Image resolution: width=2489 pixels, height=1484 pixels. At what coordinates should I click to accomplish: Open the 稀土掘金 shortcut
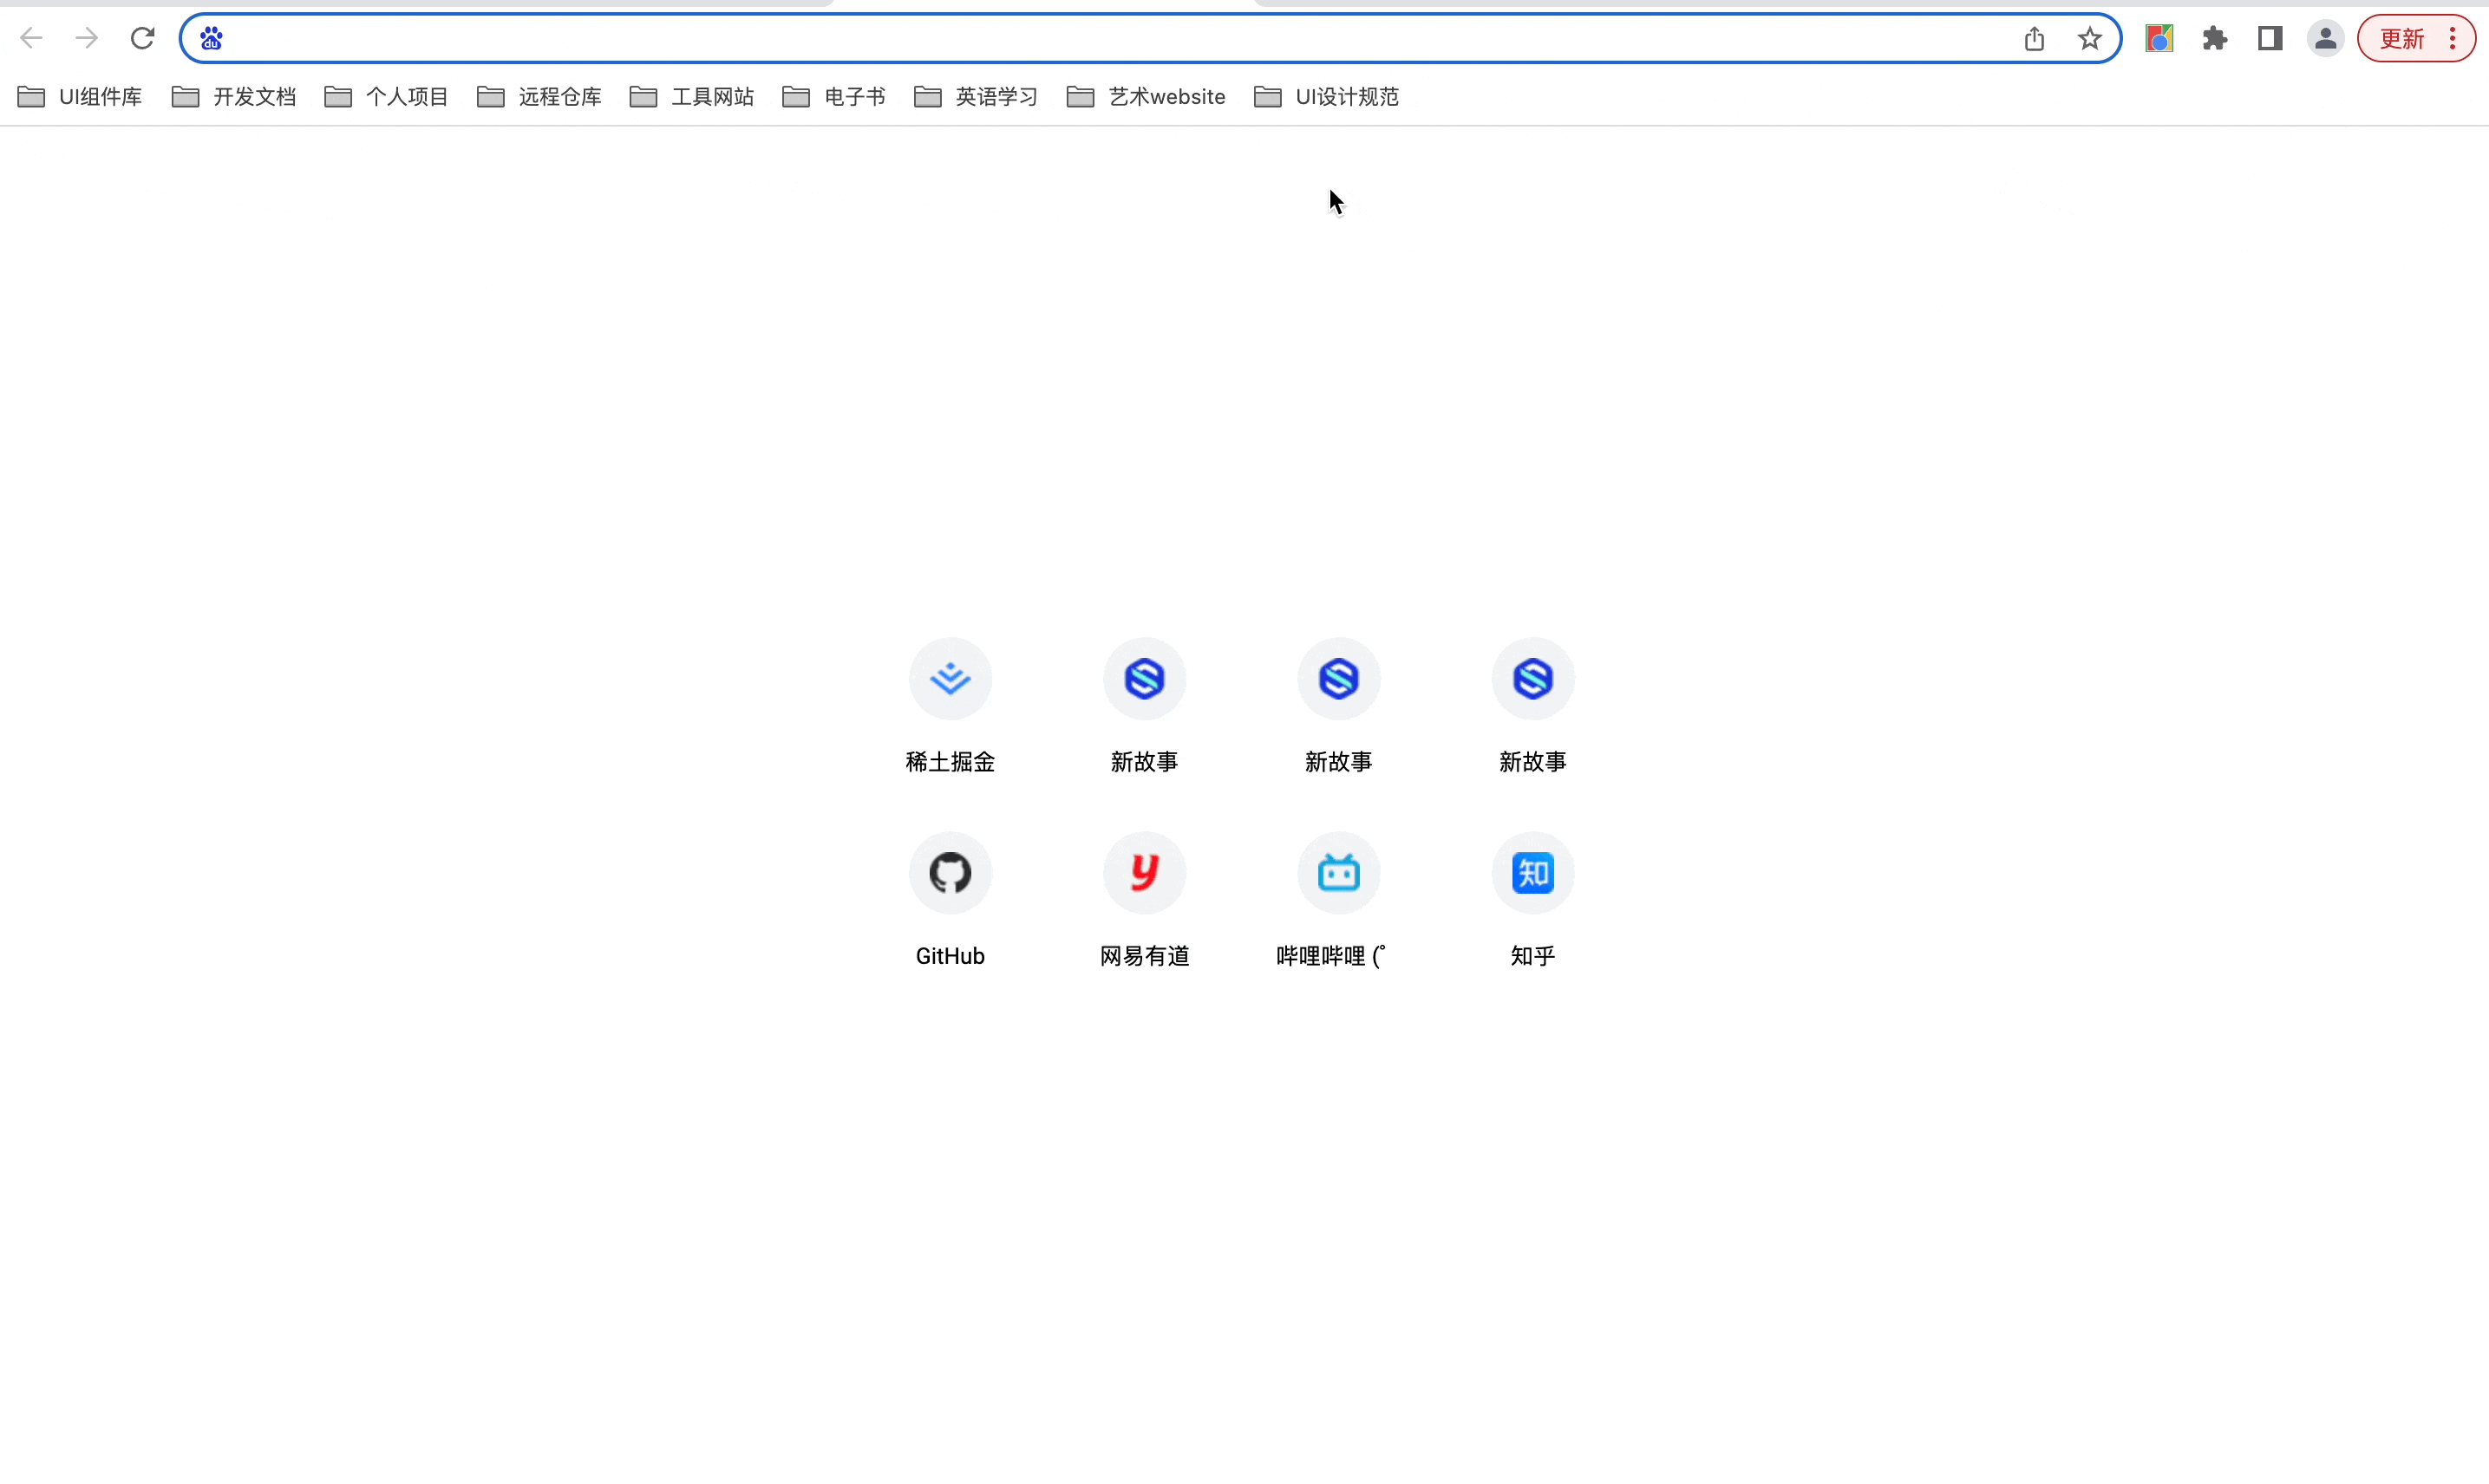click(x=950, y=678)
